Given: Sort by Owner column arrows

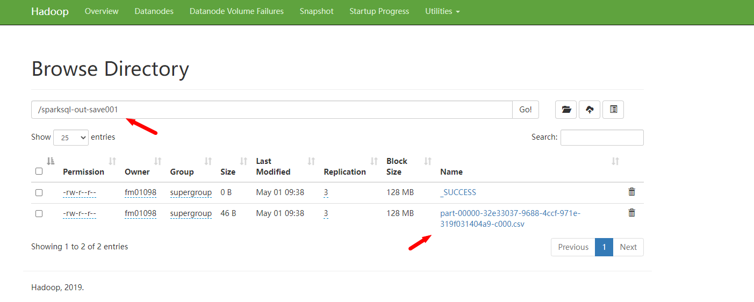Looking at the screenshot, I should tap(158, 161).
